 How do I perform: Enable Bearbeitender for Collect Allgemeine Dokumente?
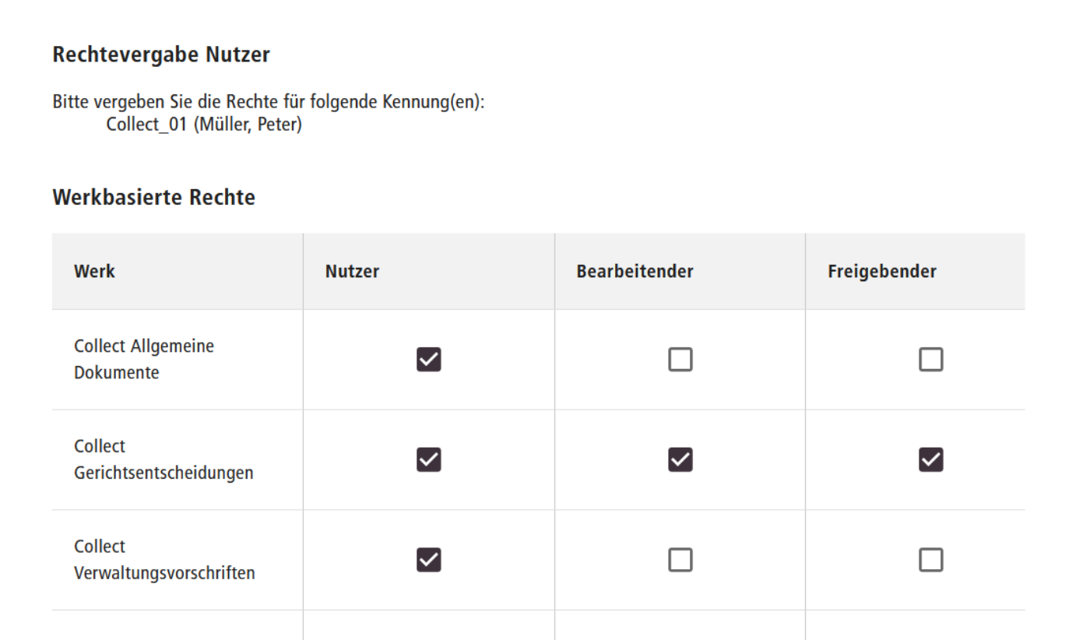(680, 359)
